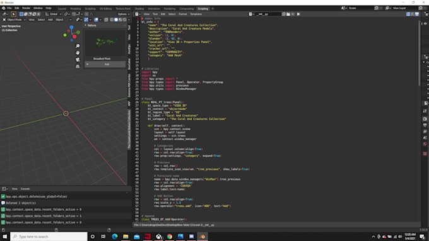Toggle the eye visibility icon in outliner
This screenshot has width=429, height=241.
pyautogui.click(x=425, y=24)
